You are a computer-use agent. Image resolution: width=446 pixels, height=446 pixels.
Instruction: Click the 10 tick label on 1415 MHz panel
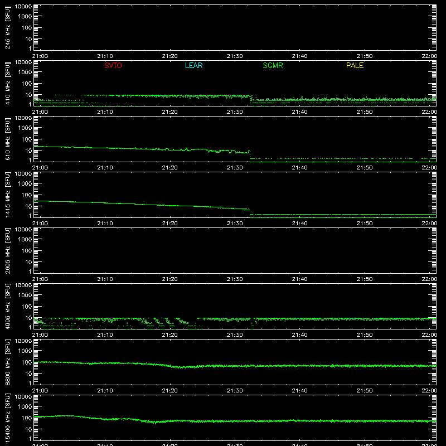click(x=28, y=206)
